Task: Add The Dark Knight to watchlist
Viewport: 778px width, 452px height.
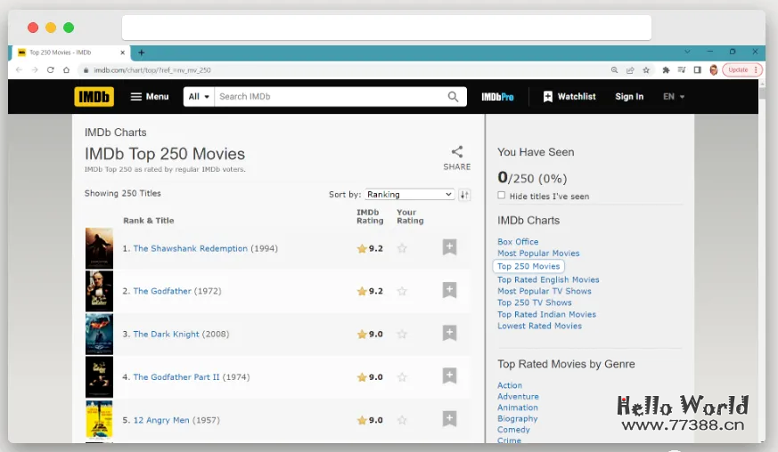Action: [449, 334]
